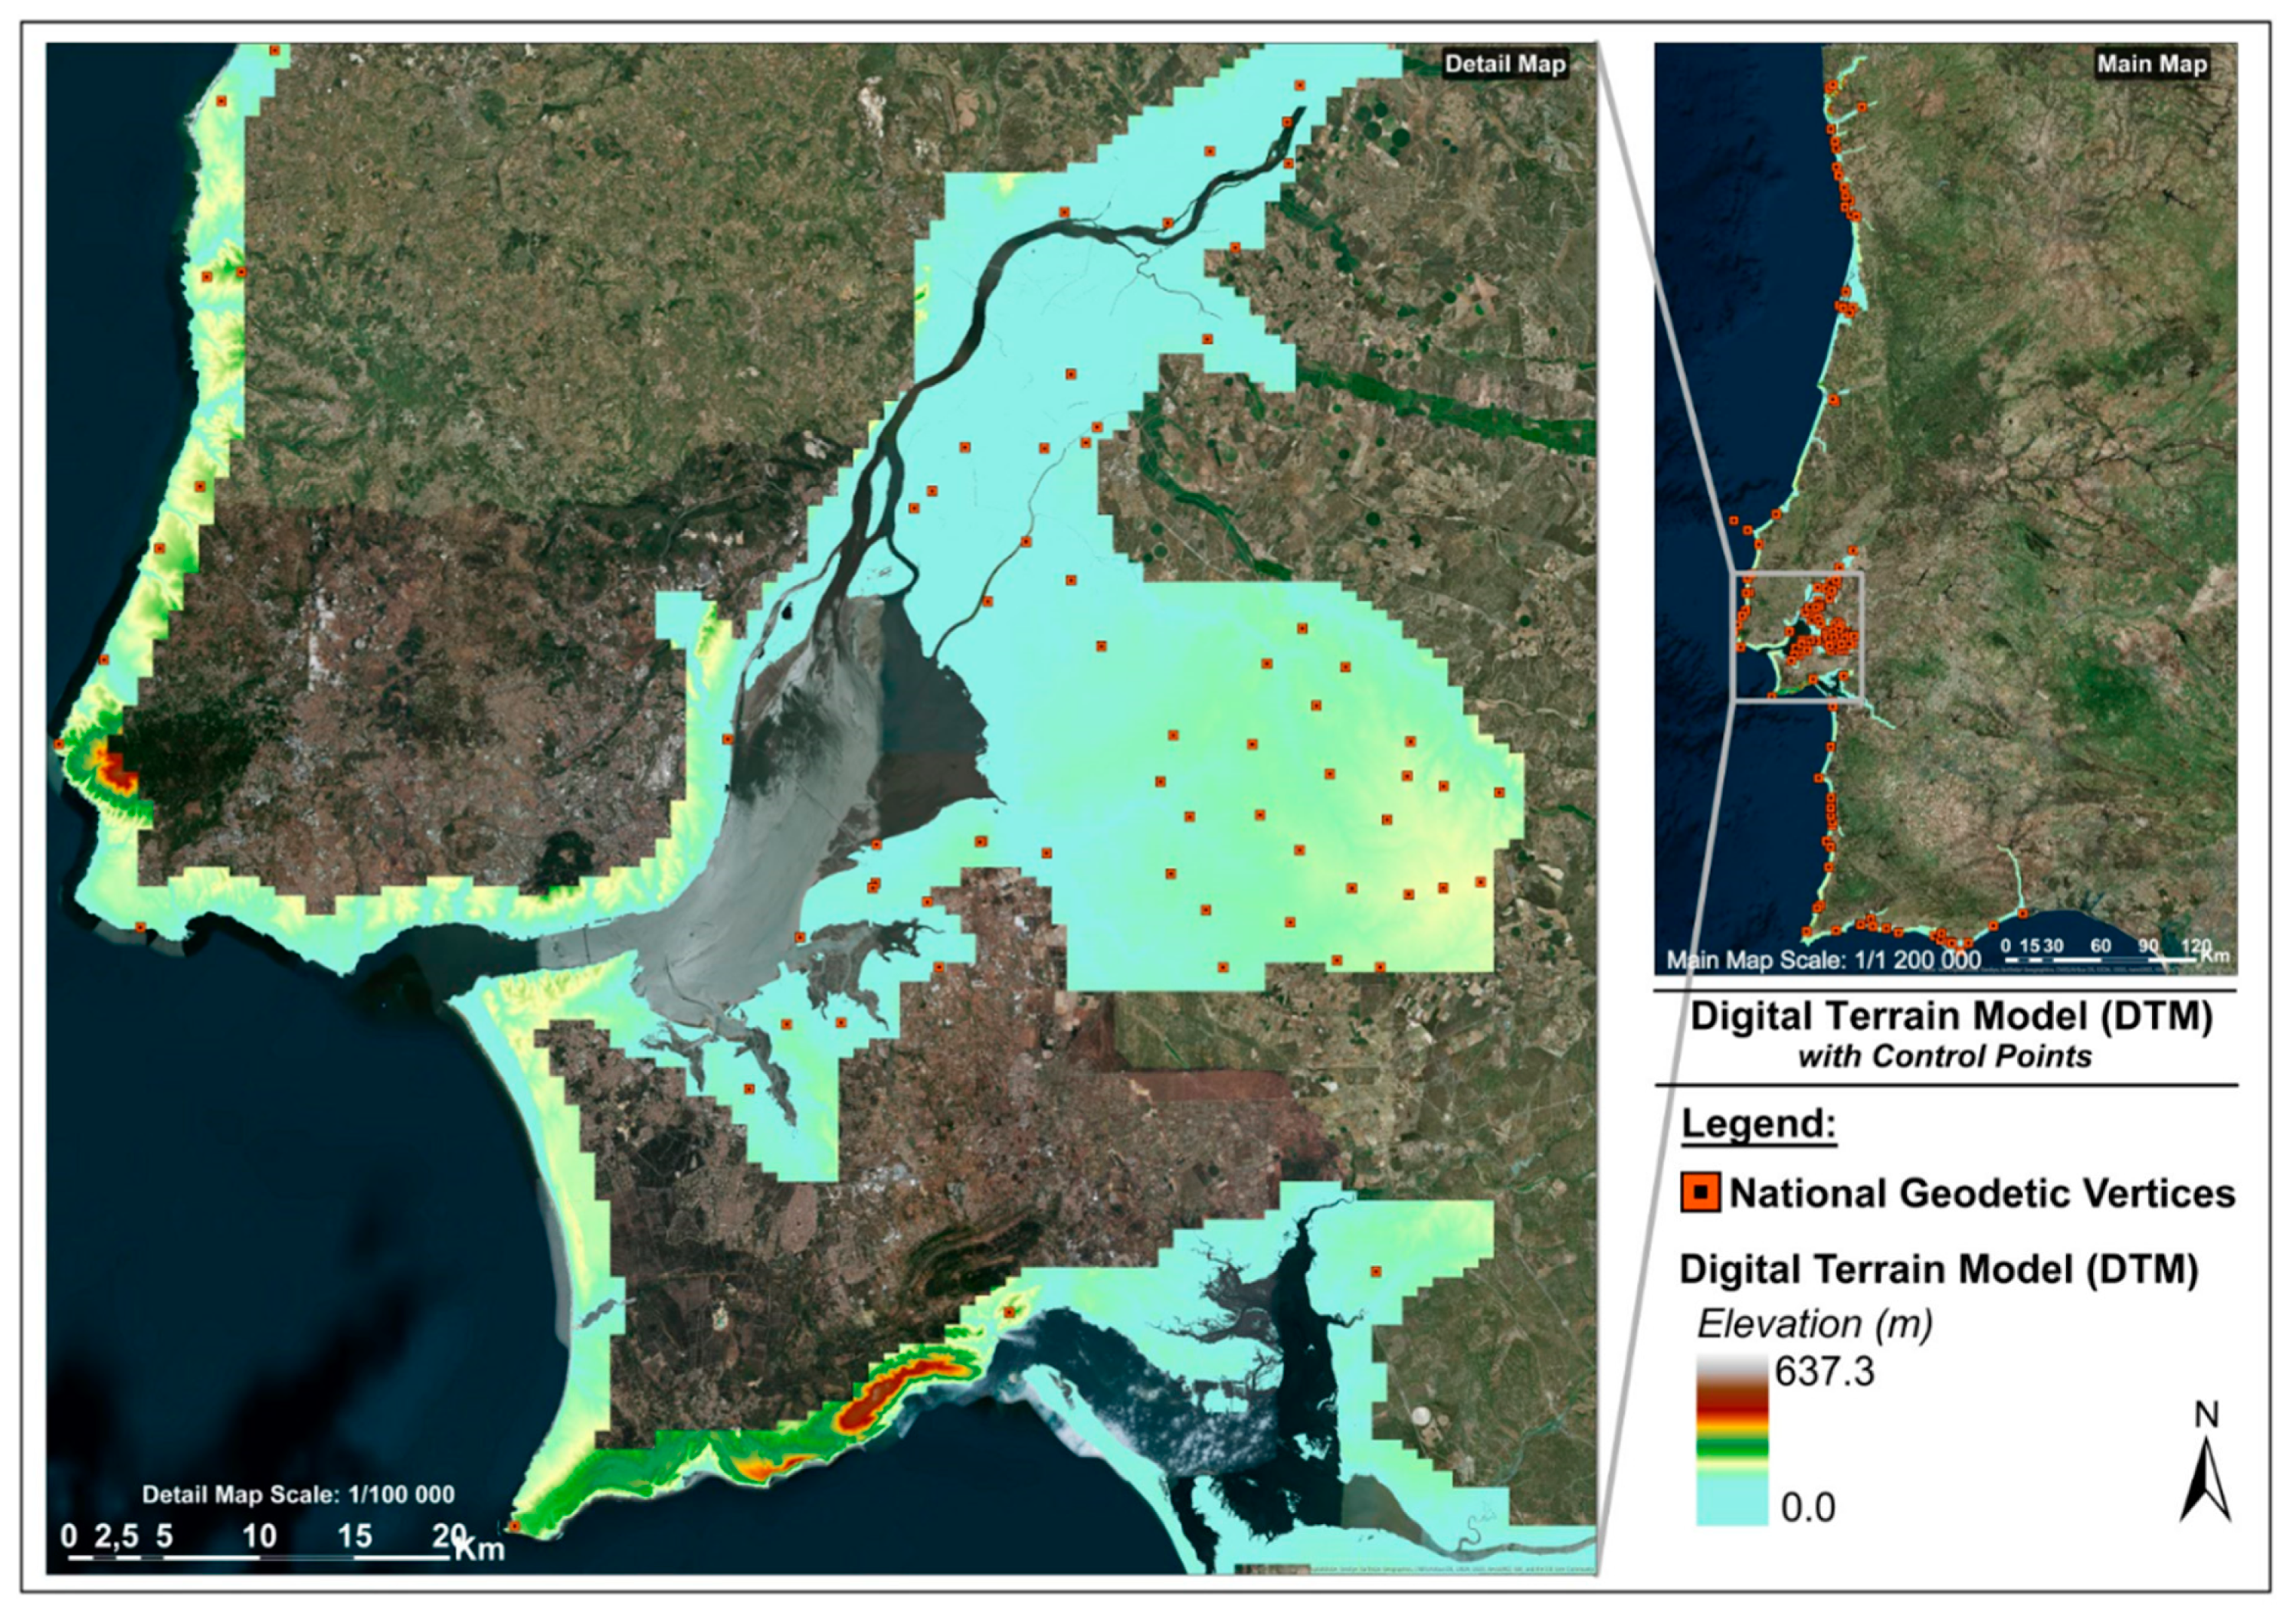Click the main map scale bar
The image size is (2296, 1613).
pyautogui.click(x=2100, y=959)
